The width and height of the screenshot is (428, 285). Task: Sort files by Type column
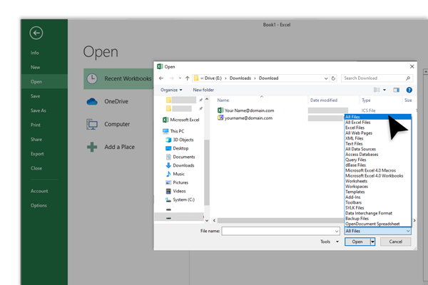pos(366,100)
